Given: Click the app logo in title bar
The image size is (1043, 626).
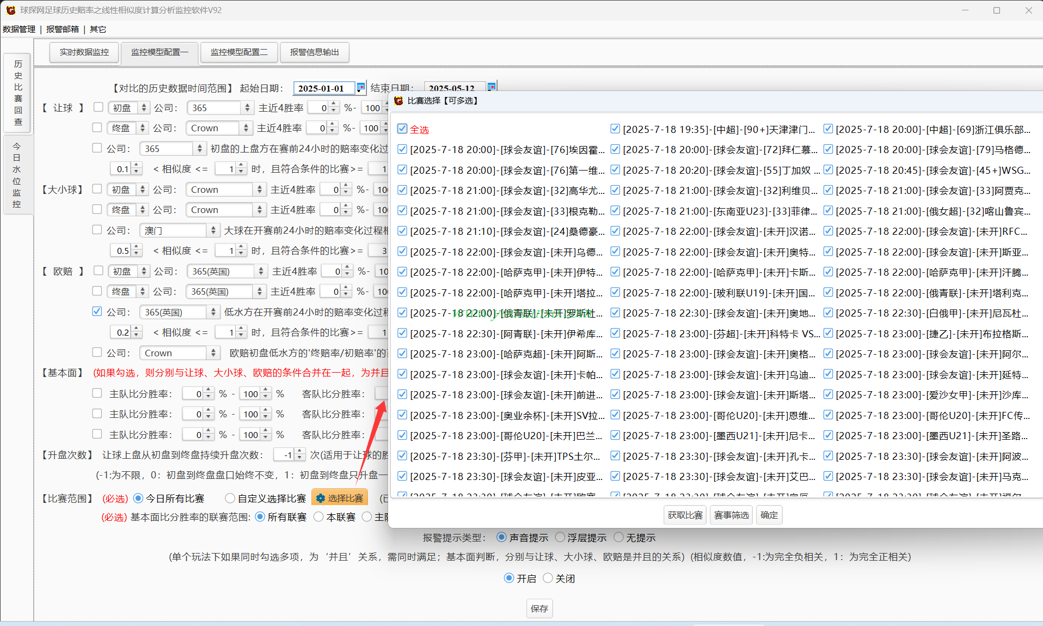Looking at the screenshot, I should coord(10,10).
